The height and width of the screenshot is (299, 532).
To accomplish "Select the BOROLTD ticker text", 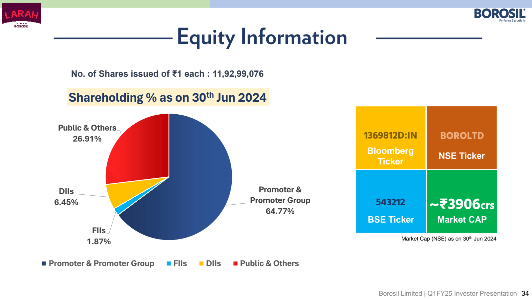I will [x=462, y=136].
